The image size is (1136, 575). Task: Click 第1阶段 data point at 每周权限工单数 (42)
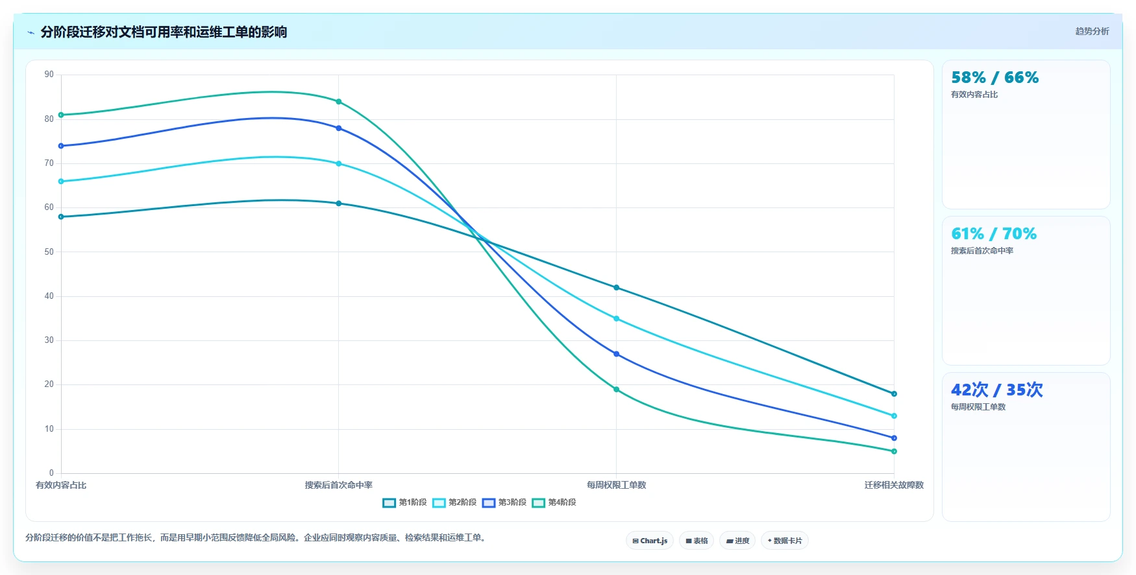coord(617,288)
